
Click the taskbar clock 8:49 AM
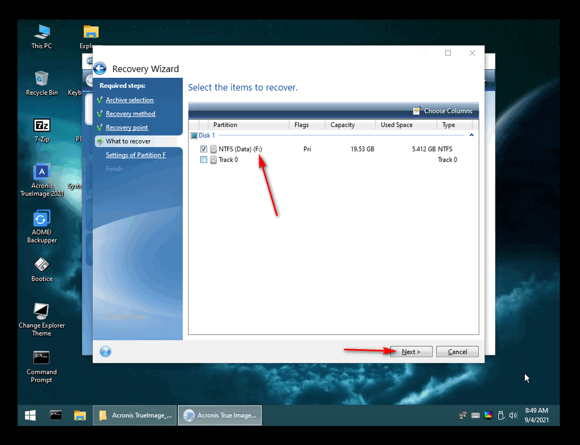pyautogui.click(x=537, y=411)
